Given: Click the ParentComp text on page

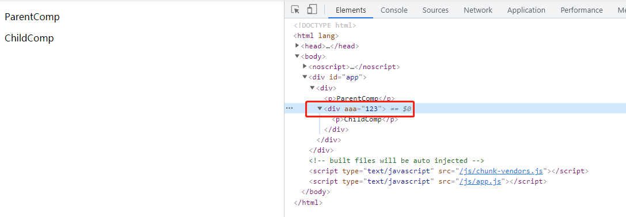Looking at the screenshot, I should coord(32,17).
